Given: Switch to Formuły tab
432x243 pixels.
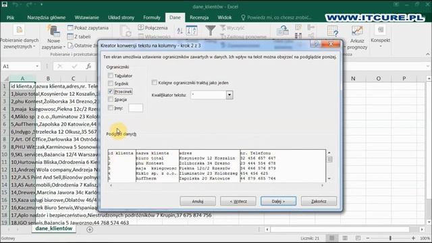Looking at the screenshot, I should pos(152,18).
